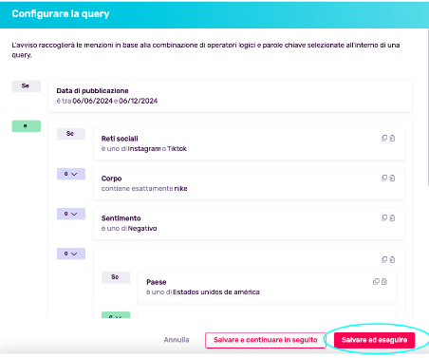The height and width of the screenshot is (358, 429).
Task: Edit the Data di pubblicazione condition
Action: 230,96
